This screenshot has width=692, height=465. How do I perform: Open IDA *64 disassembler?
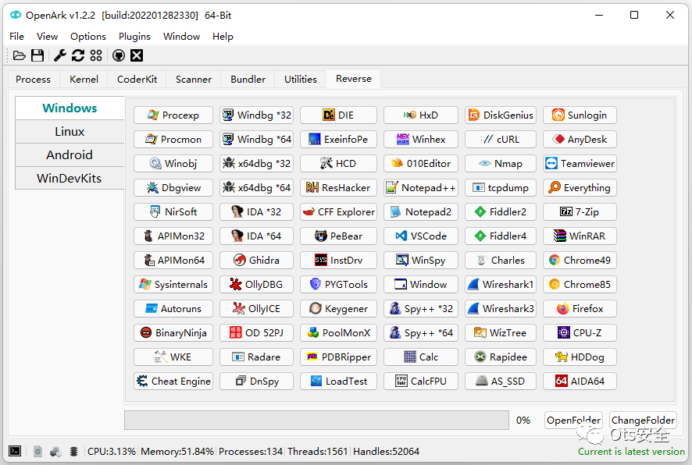[x=256, y=236]
